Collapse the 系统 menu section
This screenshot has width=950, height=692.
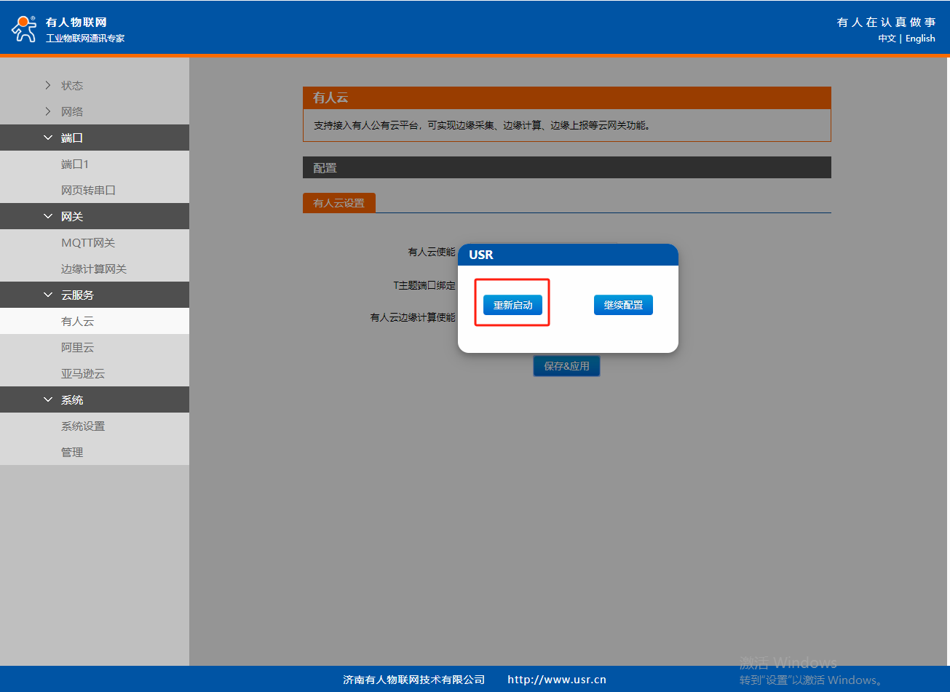click(x=95, y=399)
